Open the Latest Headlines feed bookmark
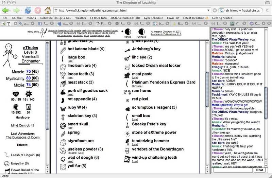 pos(196,18)
